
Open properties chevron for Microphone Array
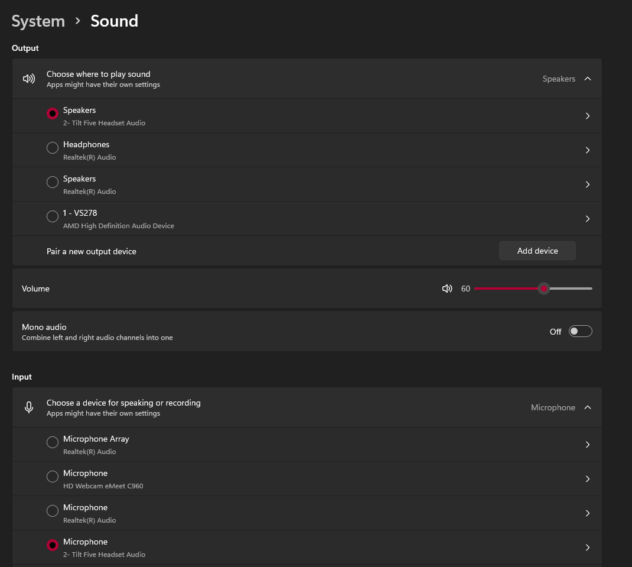tap(588, 445)
